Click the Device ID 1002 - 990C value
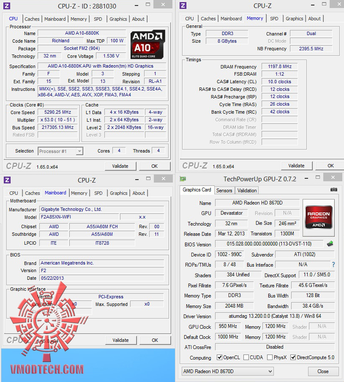The width and height of the screenshot is (344, 382). click(229, 254)
